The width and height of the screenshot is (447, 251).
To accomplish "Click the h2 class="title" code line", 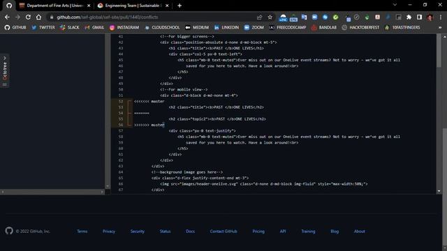I will click(x=216, y=107).
